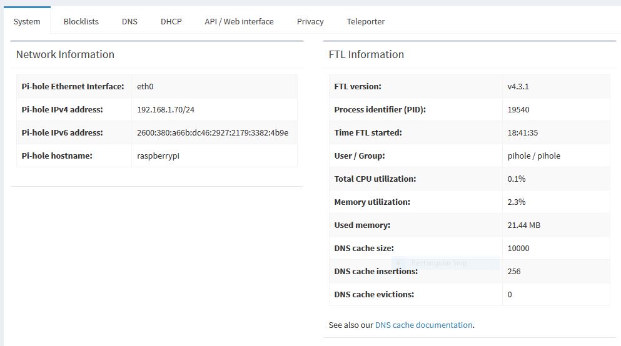Screen dimensions: 621x346
Task: Click the FTL version label
Action: coord(358,87)
